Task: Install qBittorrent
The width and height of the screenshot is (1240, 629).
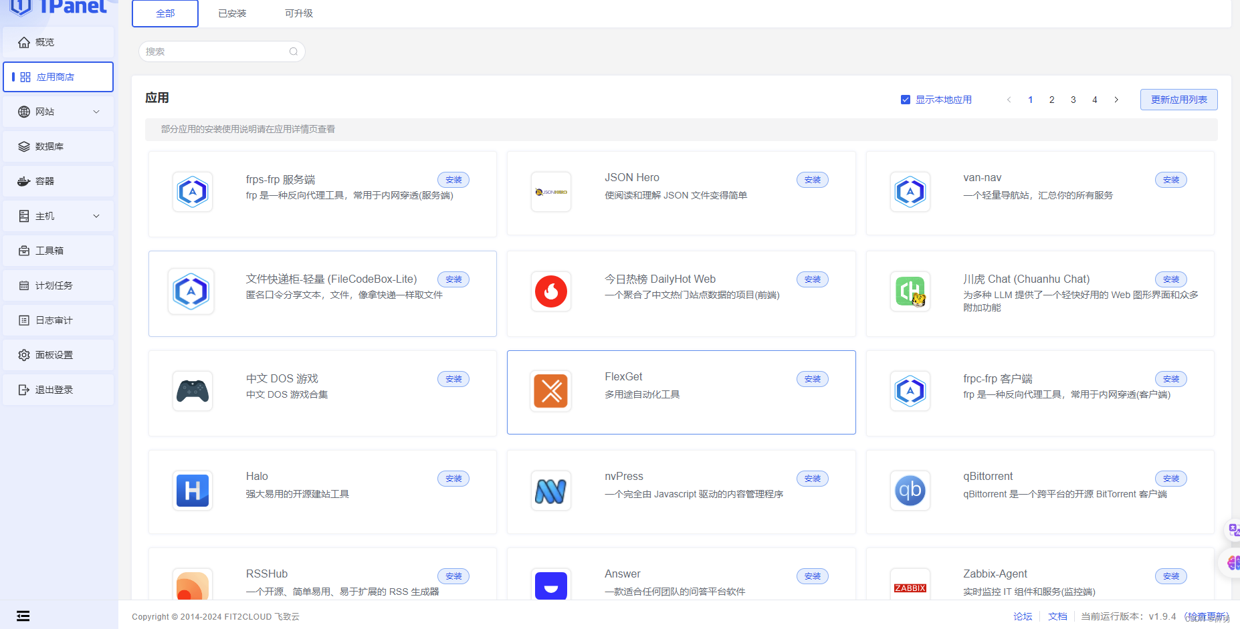Action: pyautogui.click(x=1171, y=479)
